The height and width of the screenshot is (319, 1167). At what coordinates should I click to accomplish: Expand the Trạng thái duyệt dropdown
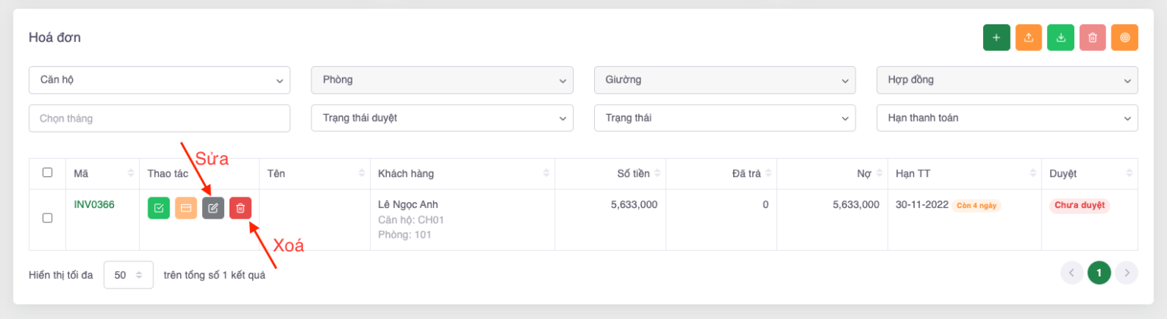tap(442, 118)
